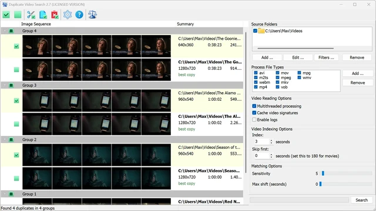Click the 1280x720 Alamo thumbnail strip
The width and height of the screenshot is (376, 211).
(x=96, y=124)
